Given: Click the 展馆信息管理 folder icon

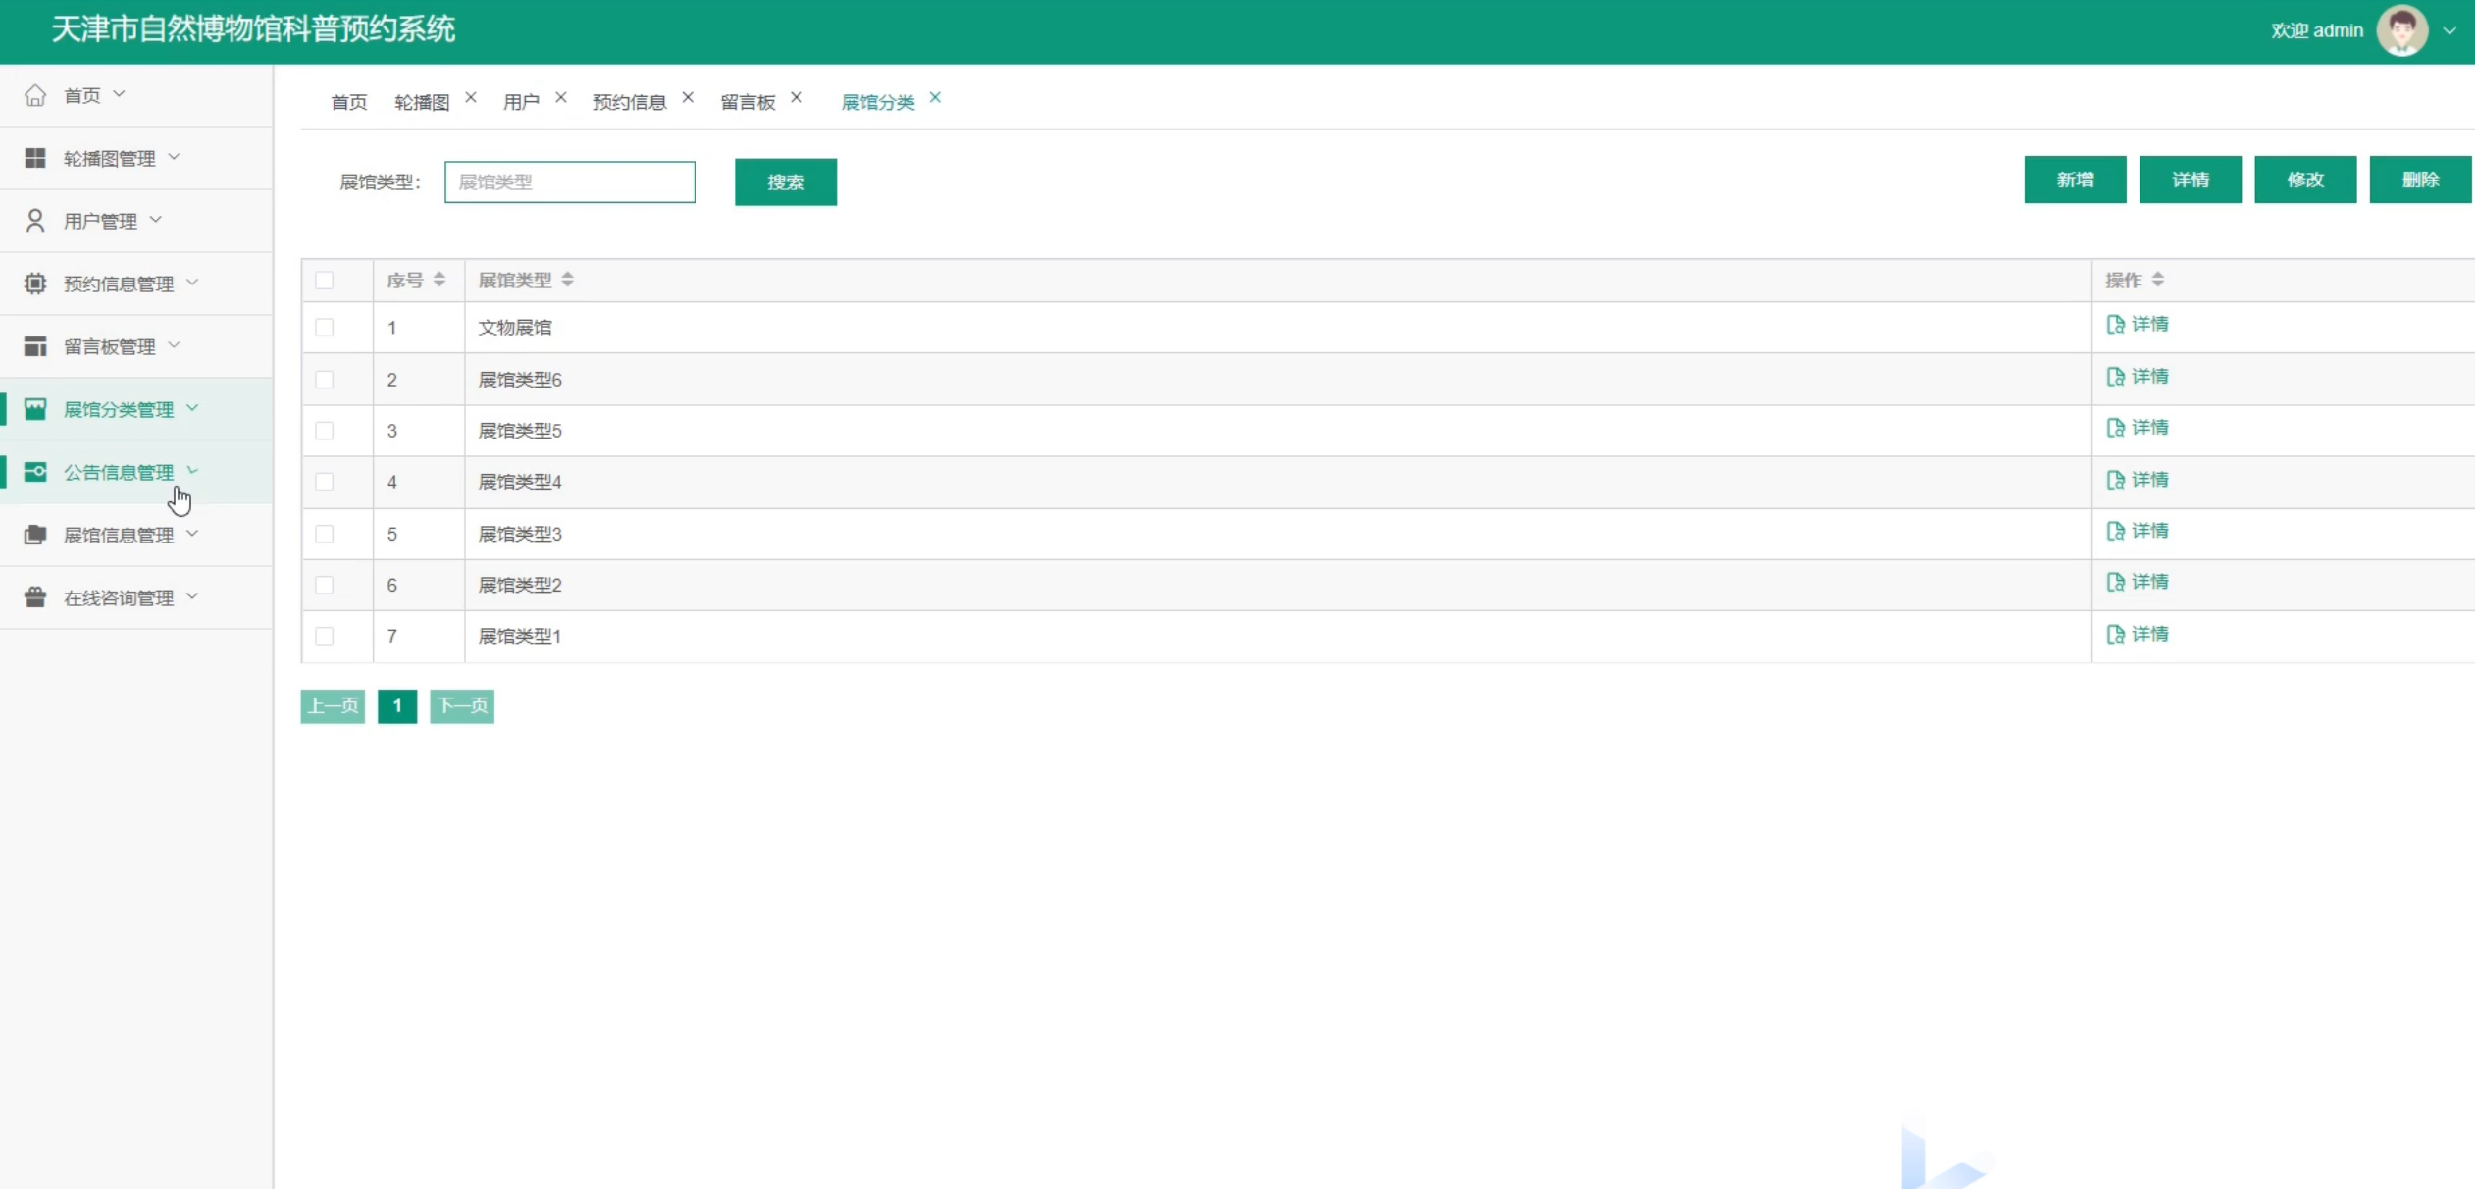Looking at the screenshot, I should tap(35, 535).
